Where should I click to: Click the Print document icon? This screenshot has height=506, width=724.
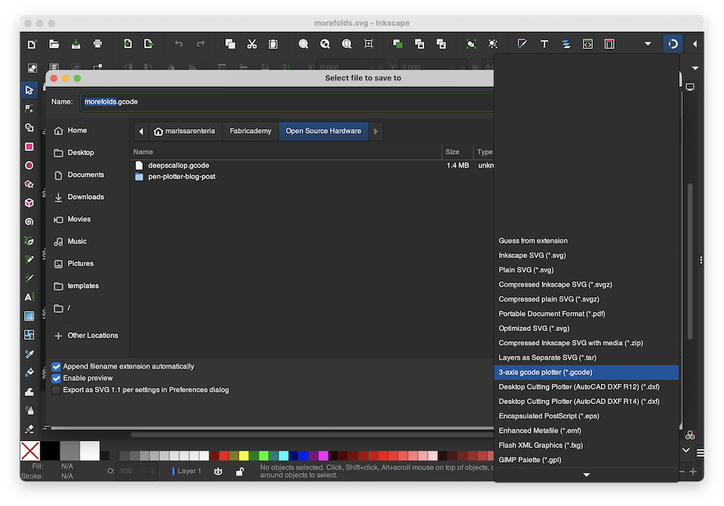pyautogui.click(x=98, y=44)
